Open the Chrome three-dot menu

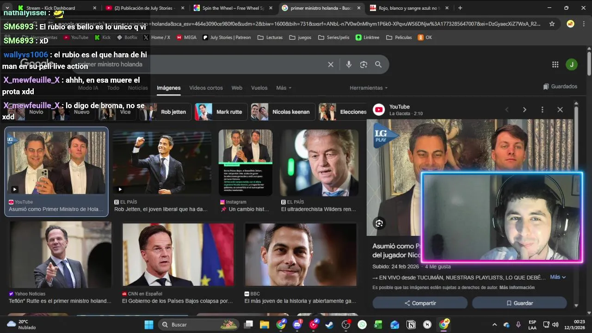click(x=584, y=24)
